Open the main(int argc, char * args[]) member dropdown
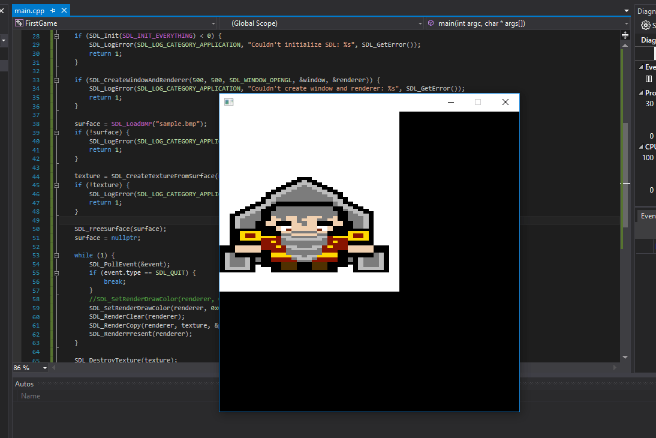 pyautogui.click(x=628, y=23)
